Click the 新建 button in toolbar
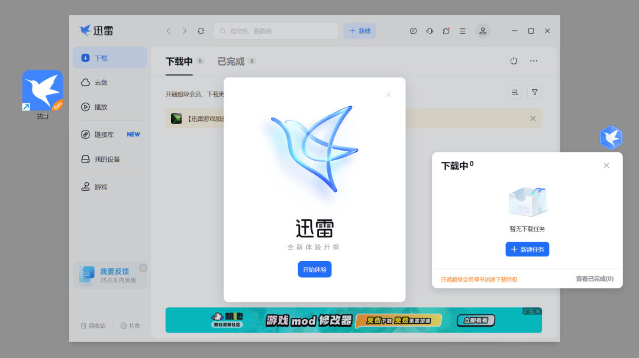The width and height of the screenshot is (639, 358). click(x=360, y=31)
